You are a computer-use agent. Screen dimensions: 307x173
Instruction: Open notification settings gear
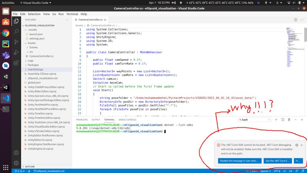297,145
